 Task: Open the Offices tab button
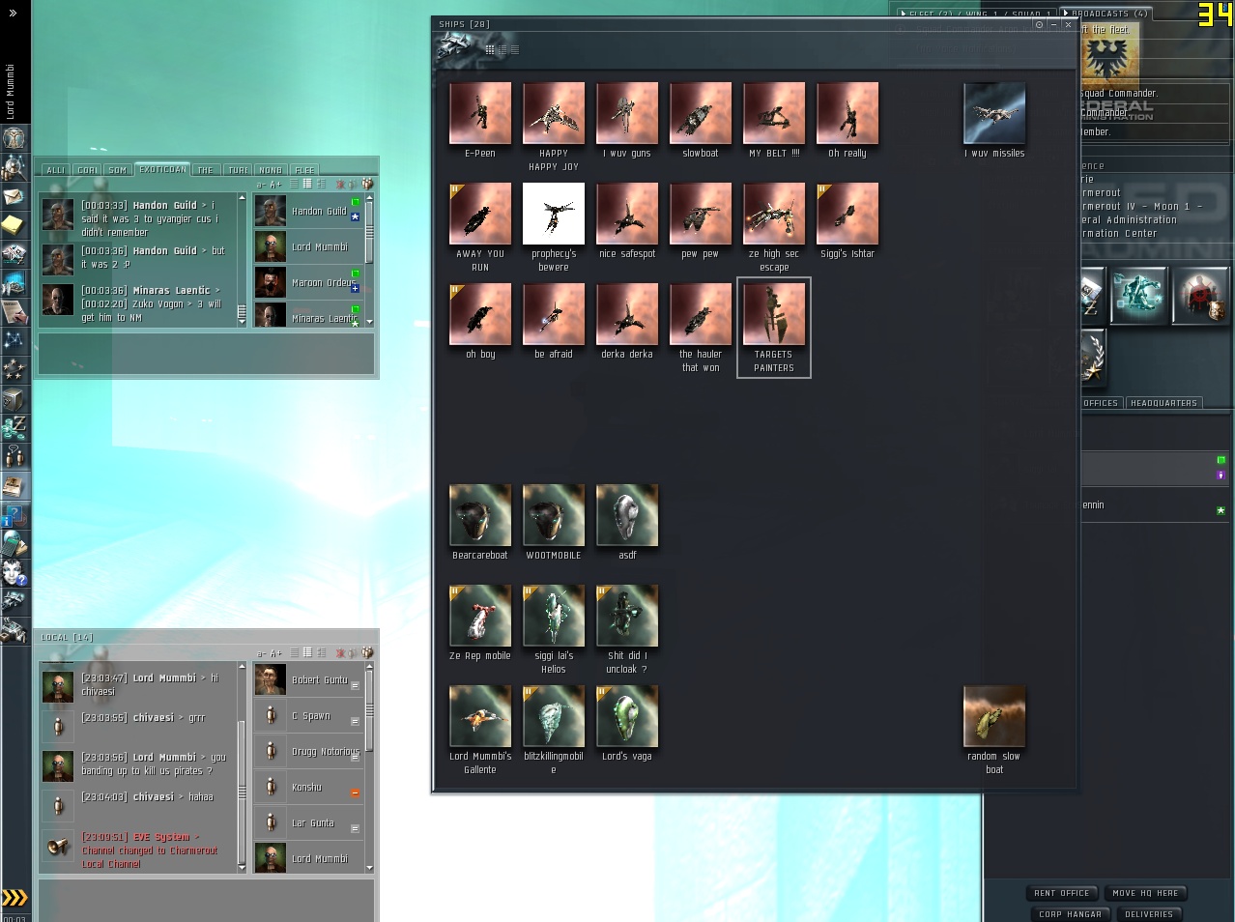[1101, 403]
